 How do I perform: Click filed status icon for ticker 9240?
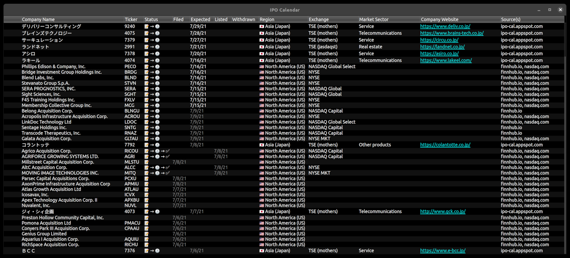pyautogui.click(x=147, y=26)
